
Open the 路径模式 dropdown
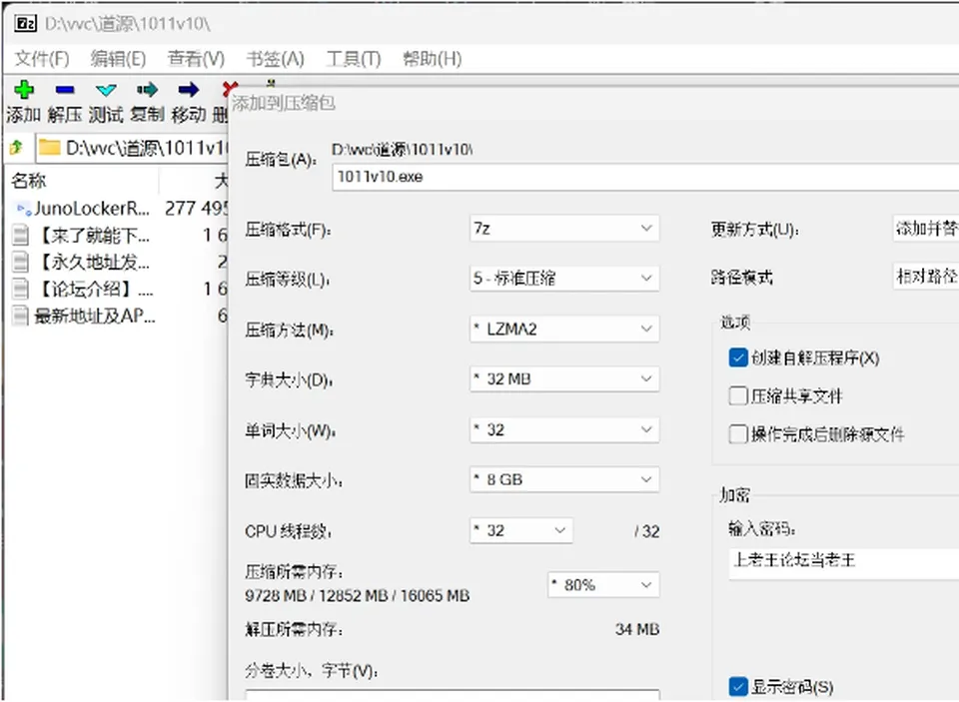point(926,277)
